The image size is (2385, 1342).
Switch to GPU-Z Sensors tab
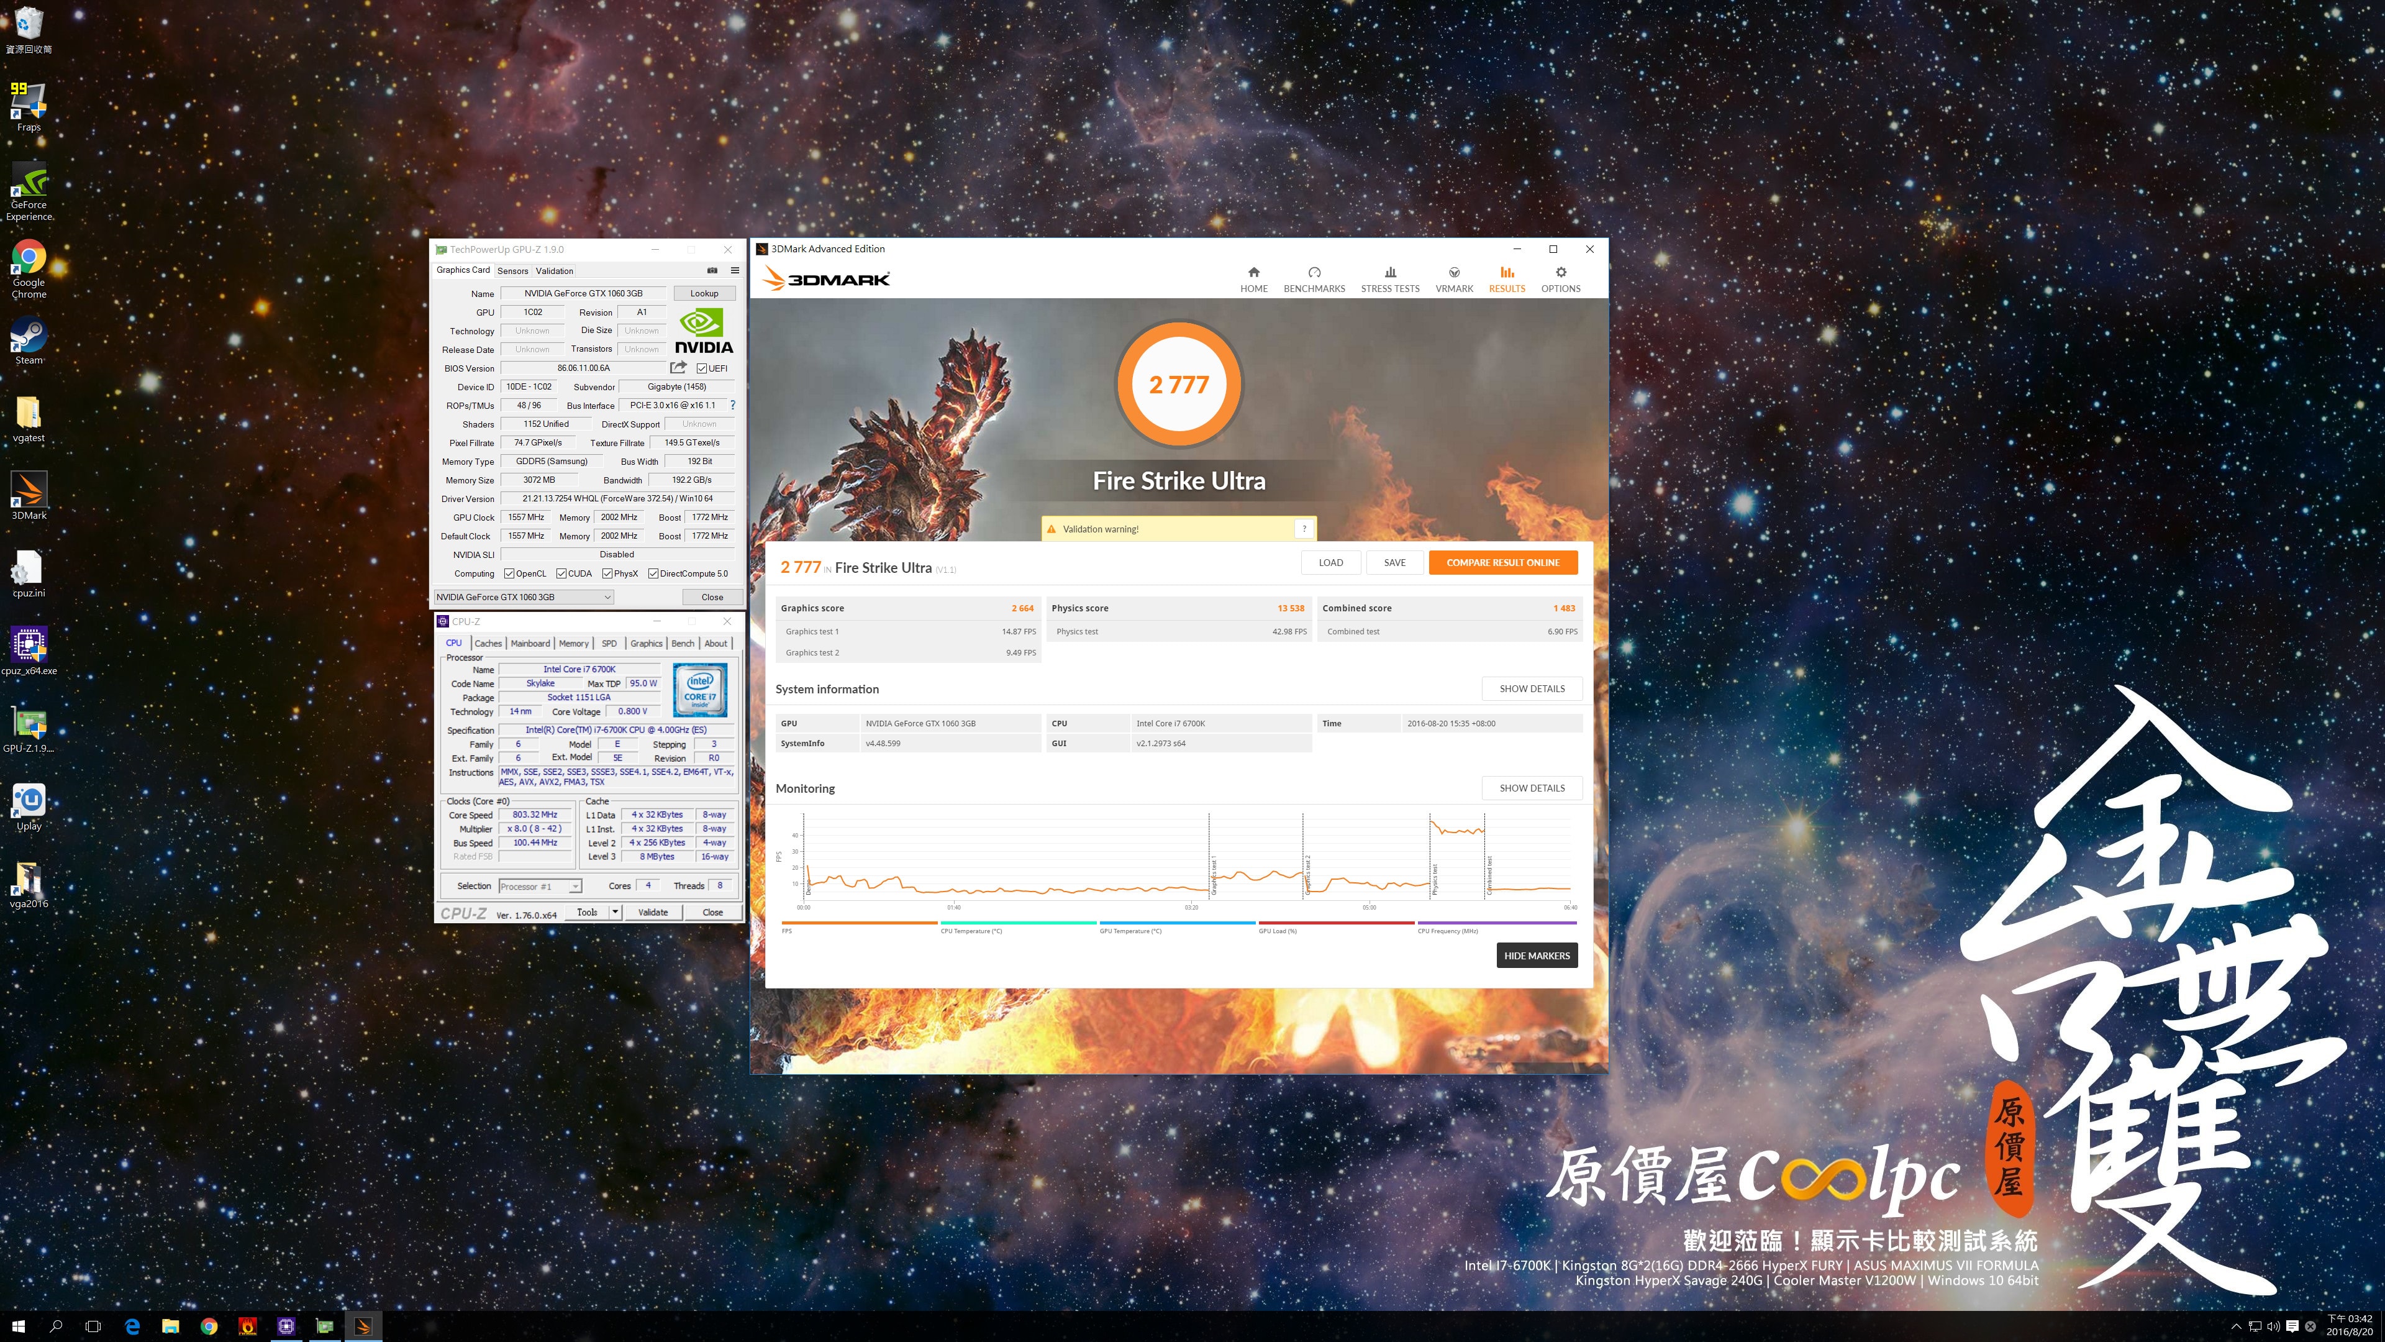512,270
